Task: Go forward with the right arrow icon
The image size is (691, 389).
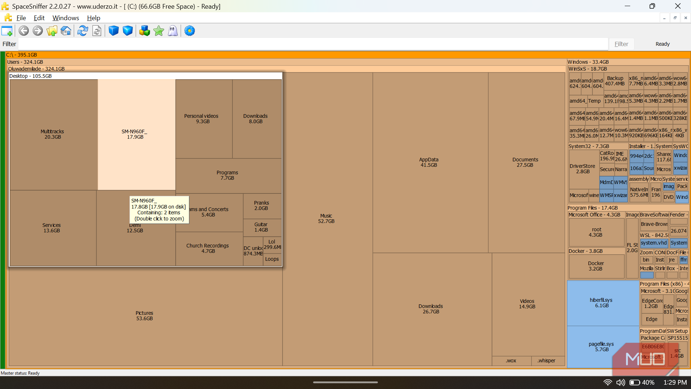Action: [37, 31]
